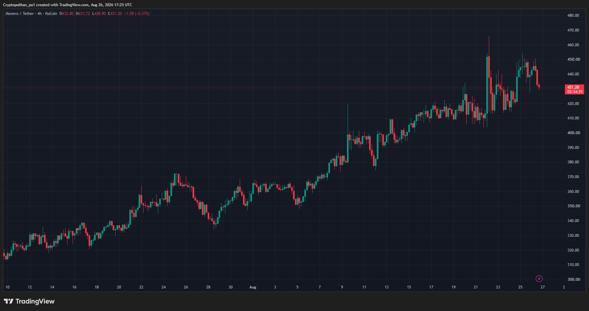The image size is (589, 311).
Task: Click date 9 on the time axis
Action: point(342,287)
